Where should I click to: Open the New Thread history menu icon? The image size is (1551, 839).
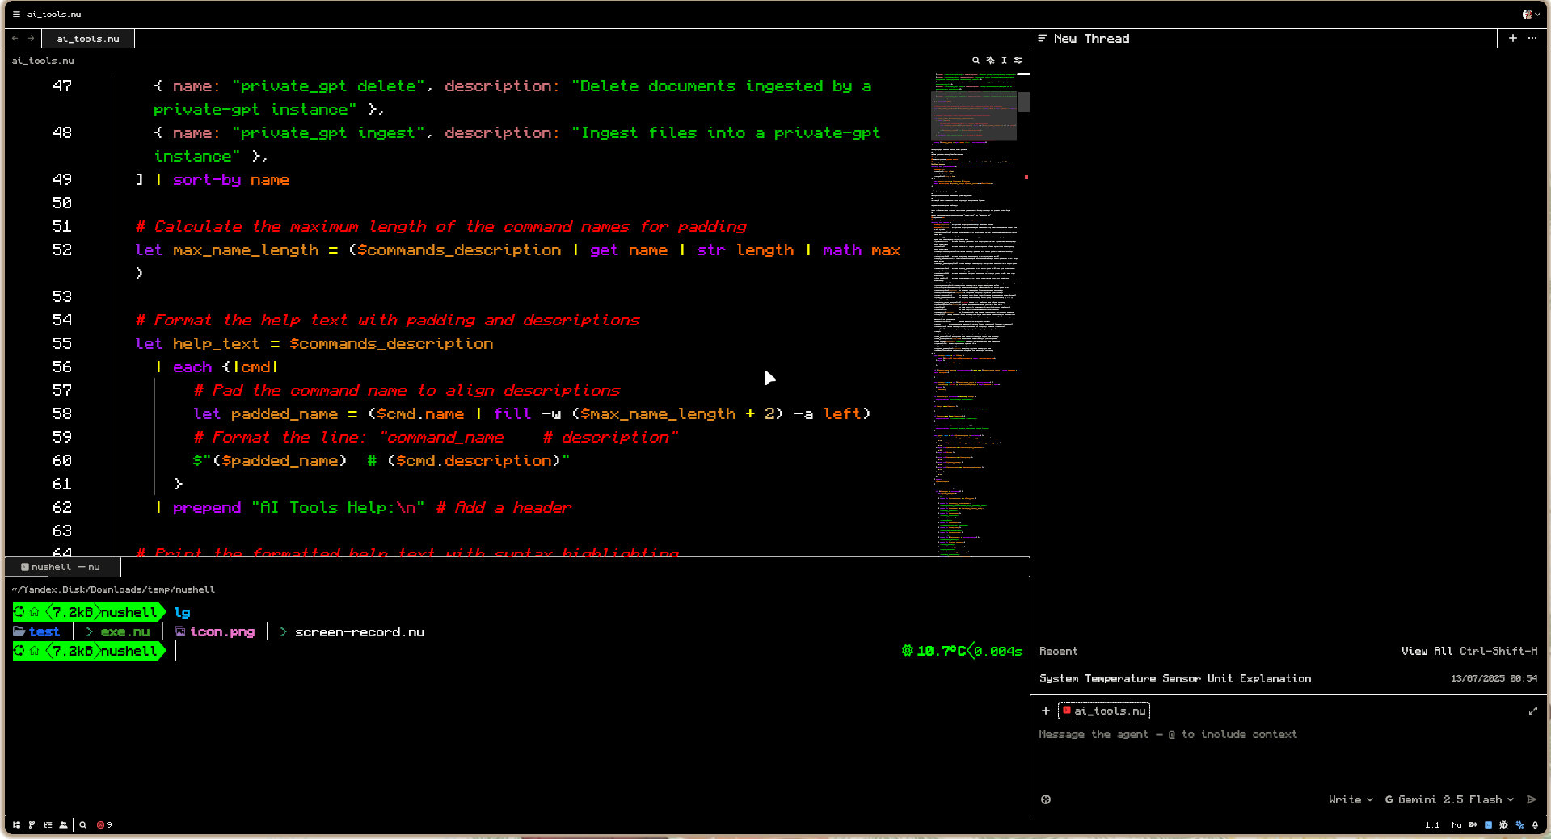(x=1043, y=38)
